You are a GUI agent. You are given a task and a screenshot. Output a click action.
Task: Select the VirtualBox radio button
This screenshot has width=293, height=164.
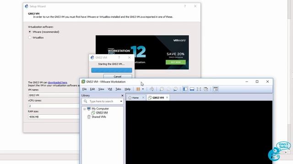(30, 37)
